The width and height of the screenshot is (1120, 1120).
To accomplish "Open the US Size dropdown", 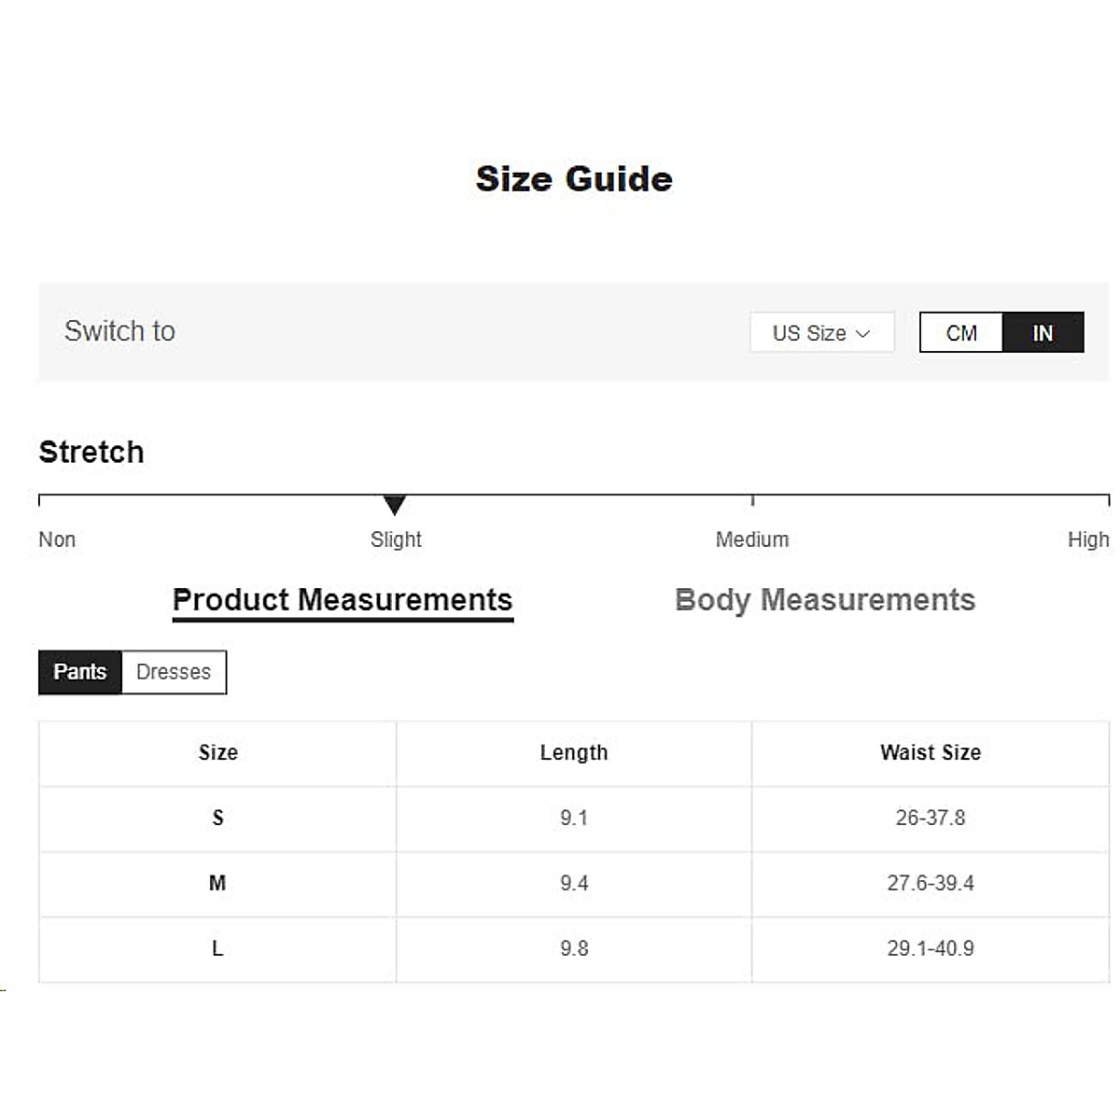I will pos(821,333).
